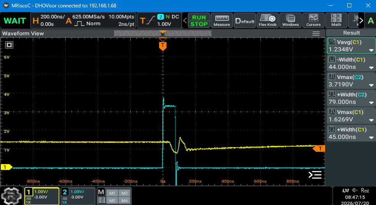Expand the Vavg(C1) result dropdown arrow
Image resolution: width=376 pixels, height=205 pixels.
coord(371,50)
